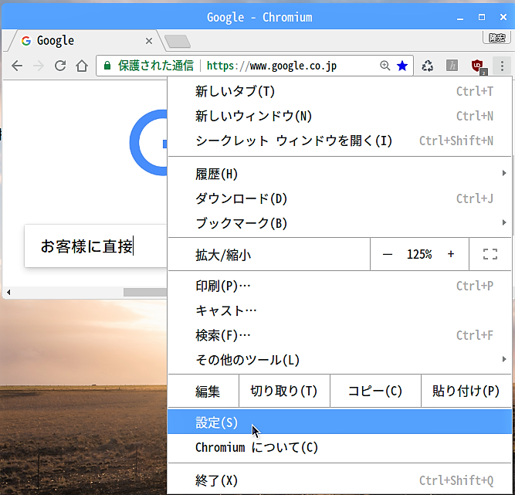Viewport: 515px width, 495px height.
Task: Click the zoom magnifier in address bar
Action: [385, 66]
